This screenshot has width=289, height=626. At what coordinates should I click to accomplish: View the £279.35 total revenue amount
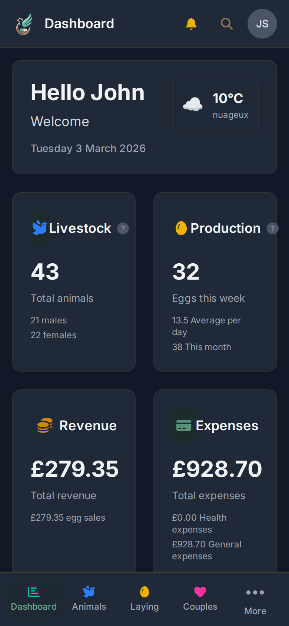(74, 469)
